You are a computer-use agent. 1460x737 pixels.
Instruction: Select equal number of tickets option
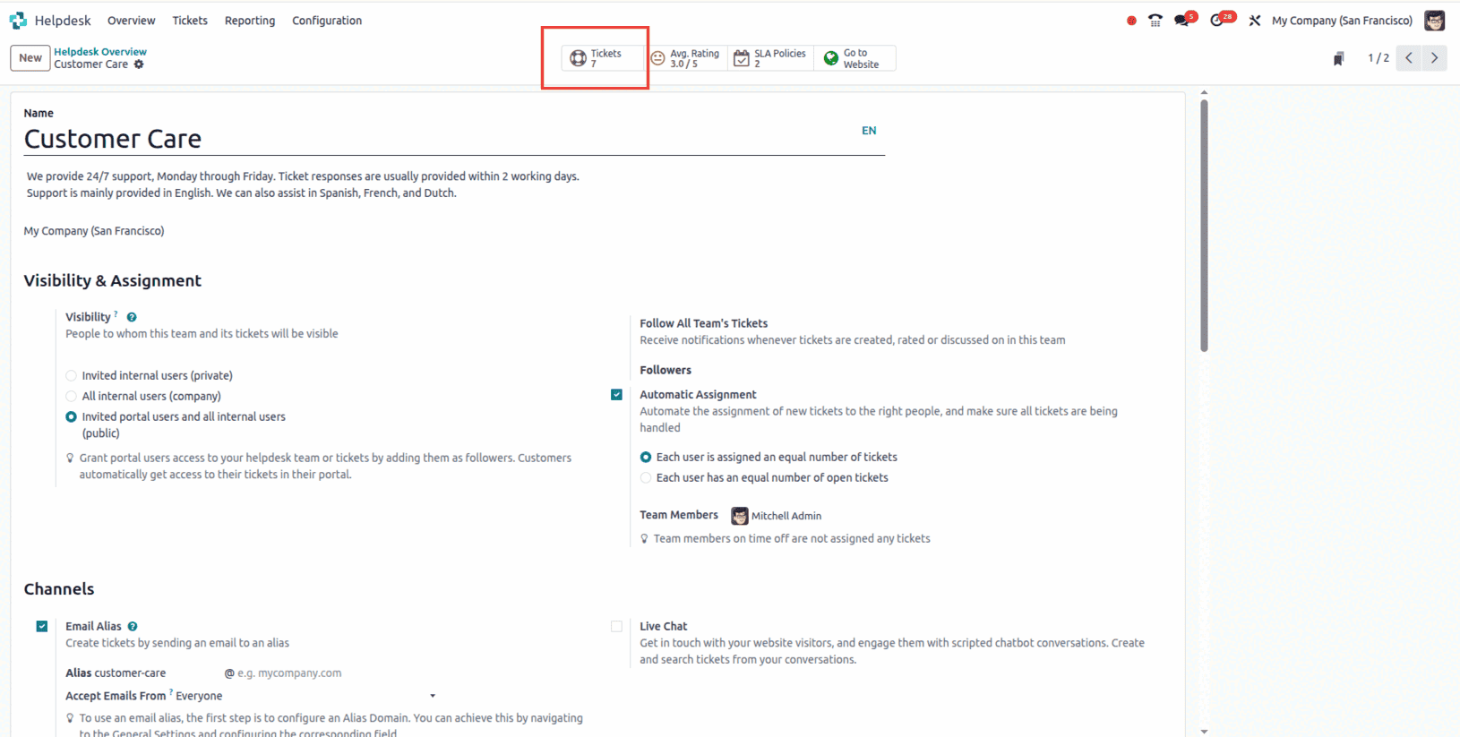tap(646, 458)
